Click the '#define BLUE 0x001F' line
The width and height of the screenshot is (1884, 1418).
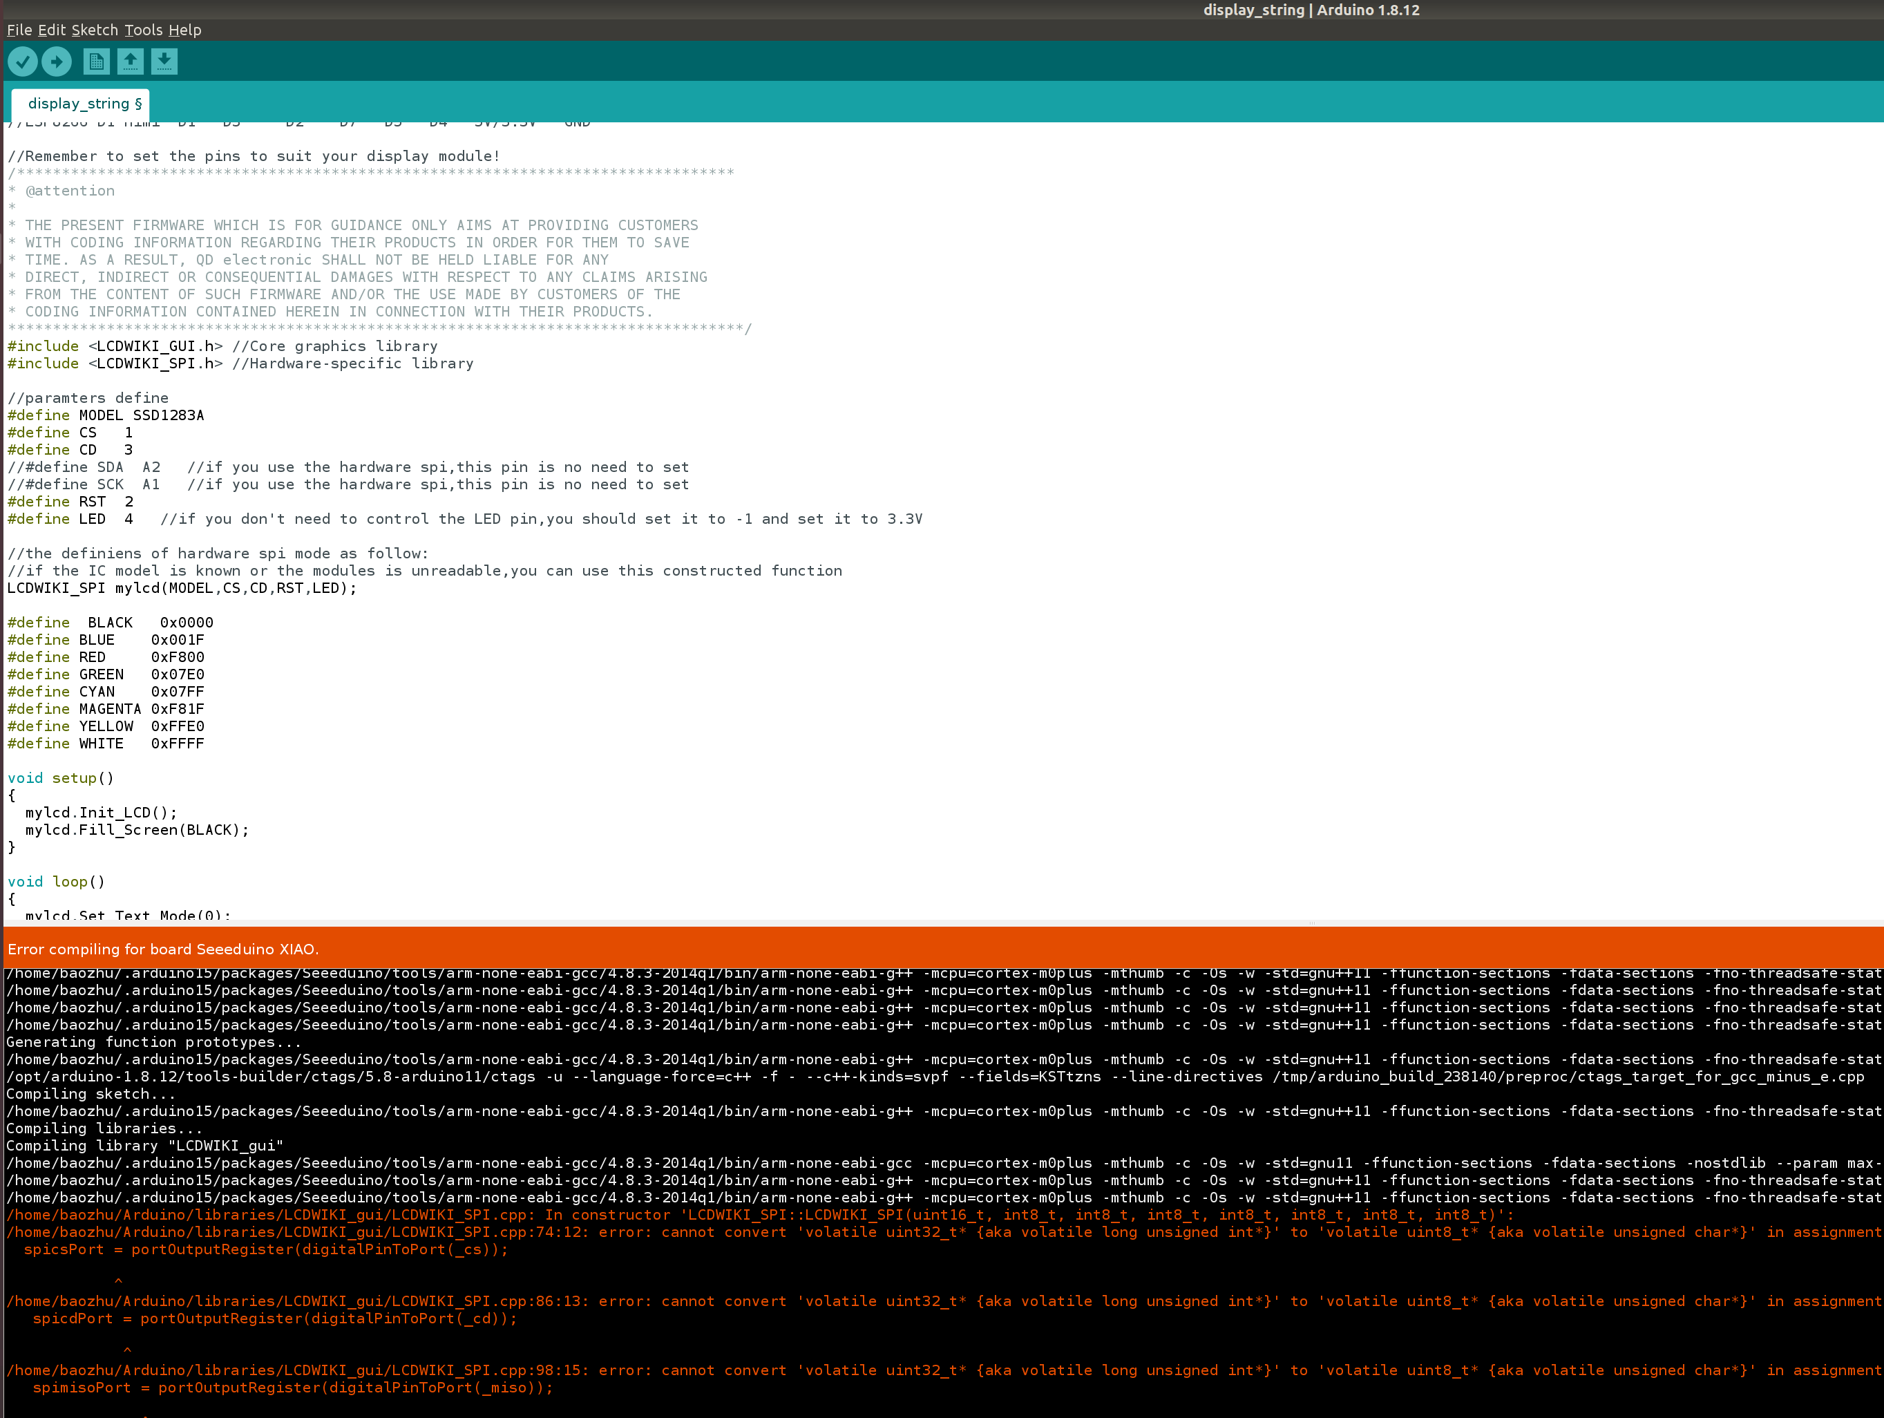(106, 639)
